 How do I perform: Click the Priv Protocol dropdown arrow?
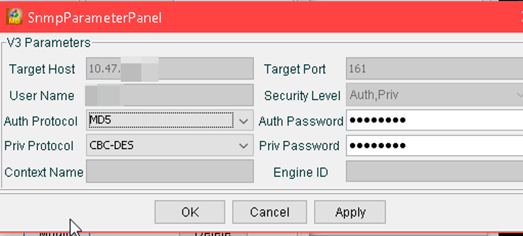click(x=244, y=146)
